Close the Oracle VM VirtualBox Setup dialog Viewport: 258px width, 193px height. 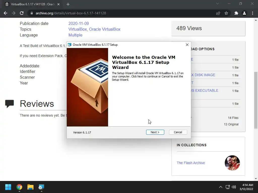(x=187, y=45)
